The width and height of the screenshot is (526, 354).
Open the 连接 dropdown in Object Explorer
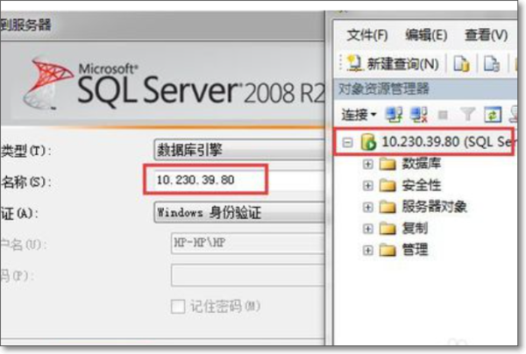[359, 115]
